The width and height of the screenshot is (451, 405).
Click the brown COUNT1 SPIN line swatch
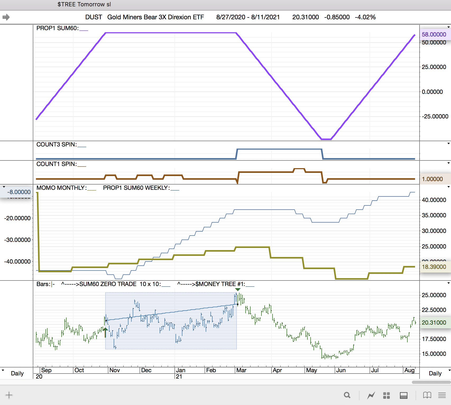click(x=82, y=166)
